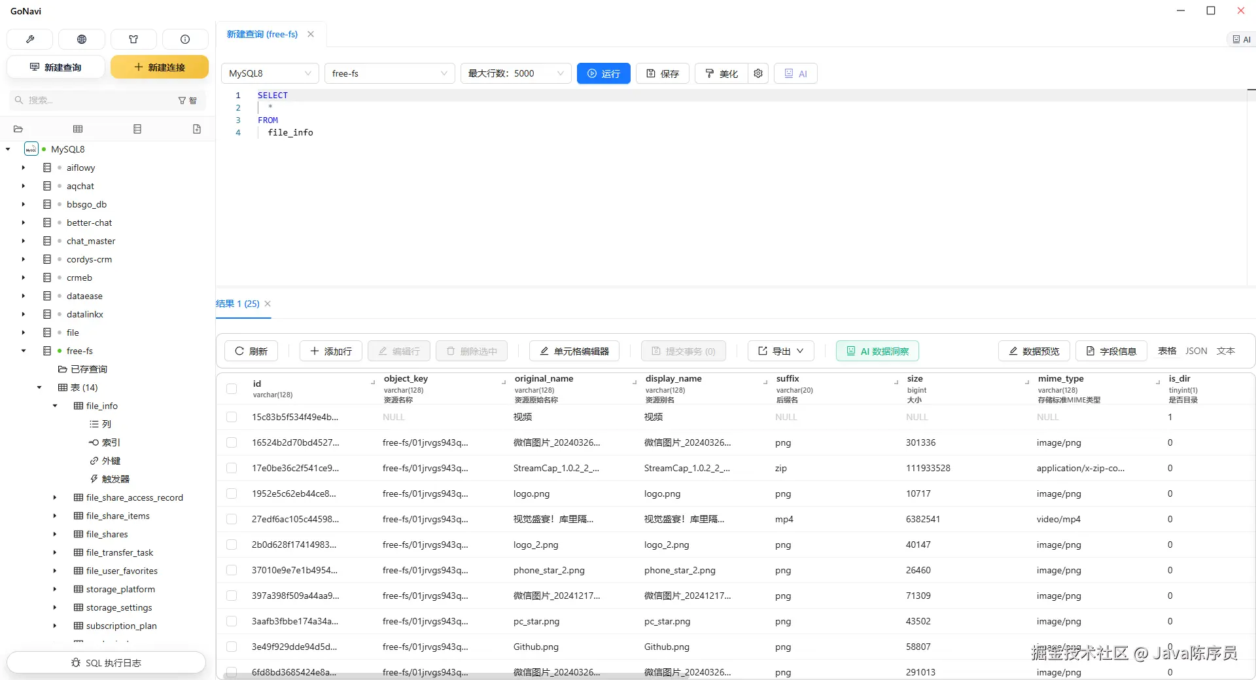Open the free-fs database dropdown
Screen dimensions: 1256x680
coord(390,73)
